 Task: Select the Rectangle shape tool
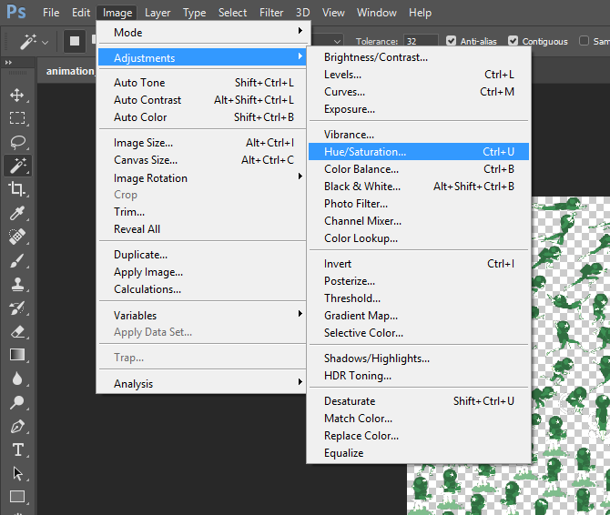tap(17, 496)
